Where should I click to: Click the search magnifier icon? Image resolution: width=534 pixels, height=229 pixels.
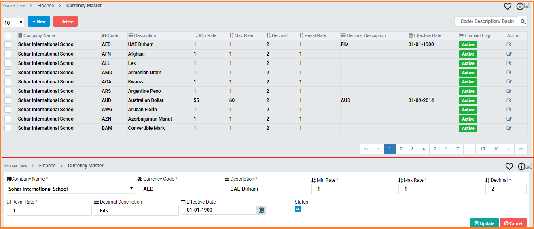pyautogui.click(x=523, y=21)
